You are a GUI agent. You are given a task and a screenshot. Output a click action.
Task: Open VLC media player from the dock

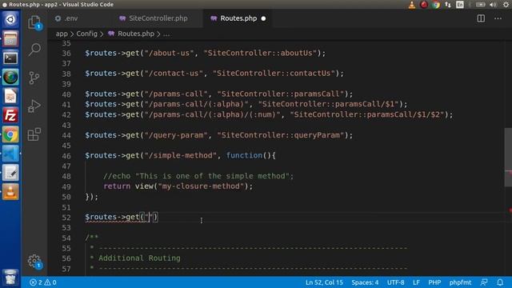(x=10, y=192)
